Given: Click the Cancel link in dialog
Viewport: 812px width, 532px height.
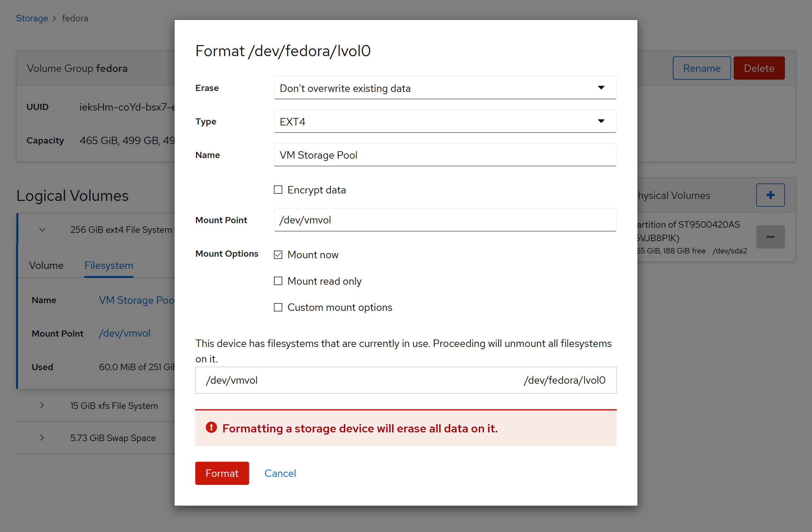Looking at the screenshot, I should point(280,473).
